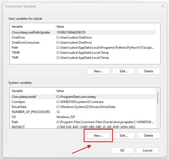Viewport: 169px width, 159px height.
Task: Click Delete button under System variables
Action: click(x=149, y=136)
